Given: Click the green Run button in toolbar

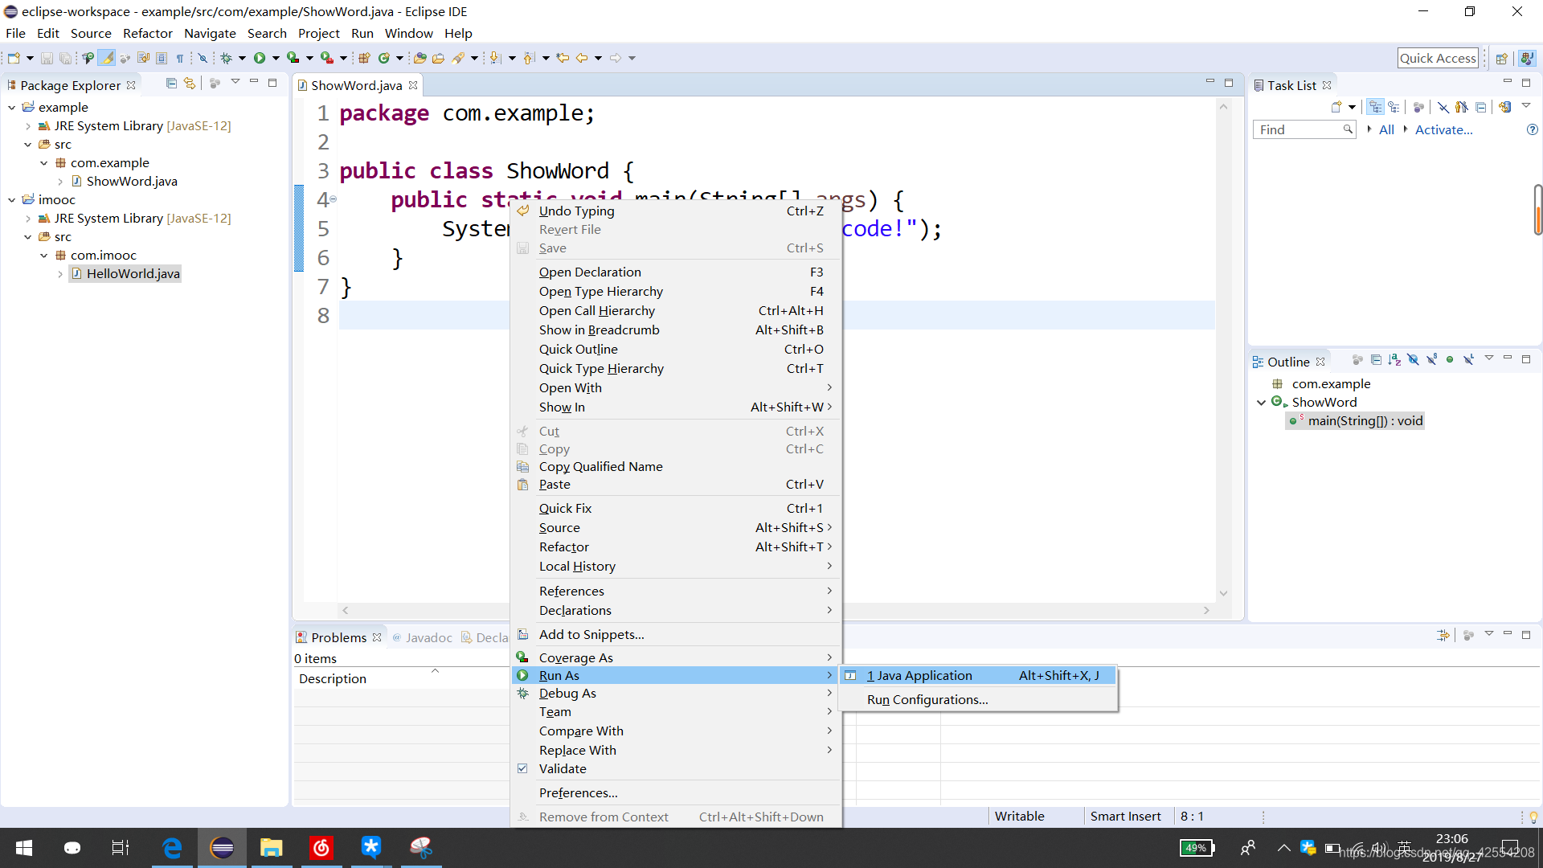Looking at the screenshot, I should click(260, 58).
